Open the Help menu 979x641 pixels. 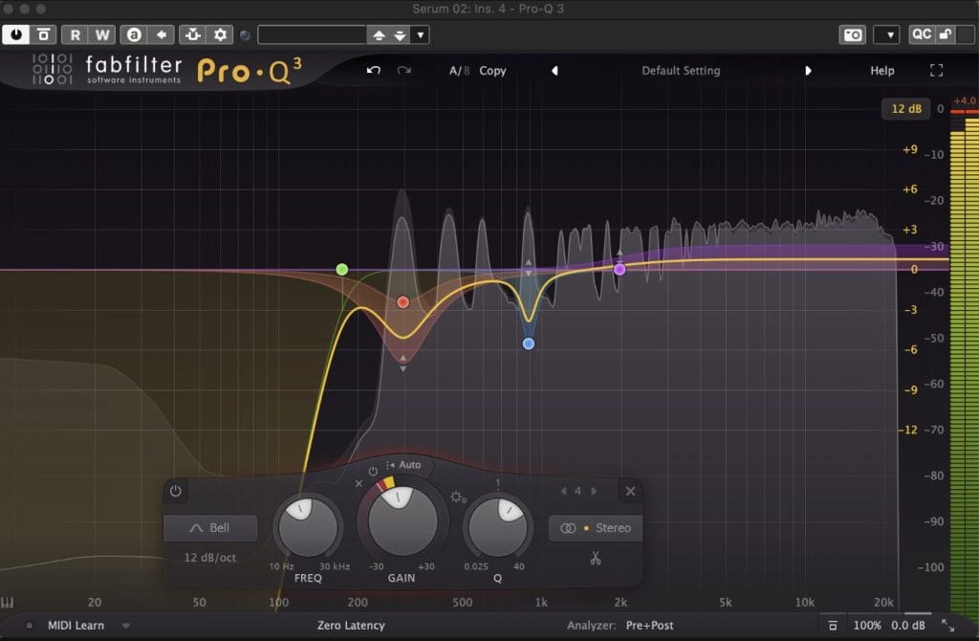[x=881, y=71]
